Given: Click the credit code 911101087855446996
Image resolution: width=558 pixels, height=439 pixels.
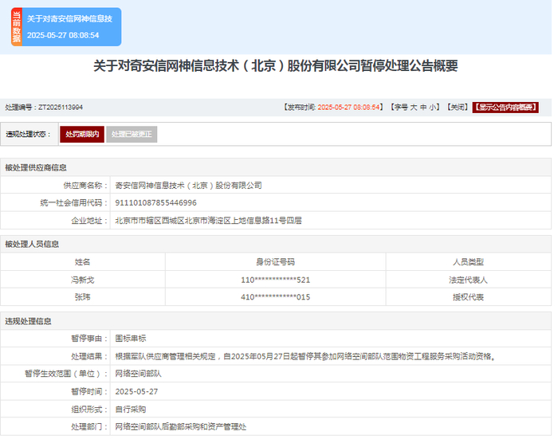Looking at the screenshot, I should tap(156, 202).
